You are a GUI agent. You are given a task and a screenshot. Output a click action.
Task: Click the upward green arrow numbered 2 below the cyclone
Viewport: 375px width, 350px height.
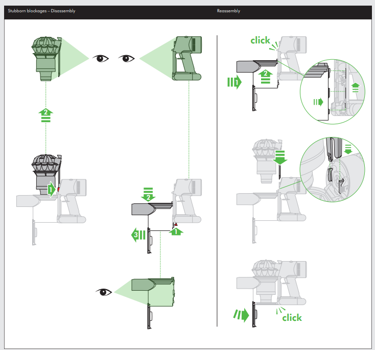tap(45, 115)
